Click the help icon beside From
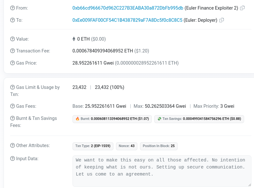254x188 pixels. tap(12, 8)
